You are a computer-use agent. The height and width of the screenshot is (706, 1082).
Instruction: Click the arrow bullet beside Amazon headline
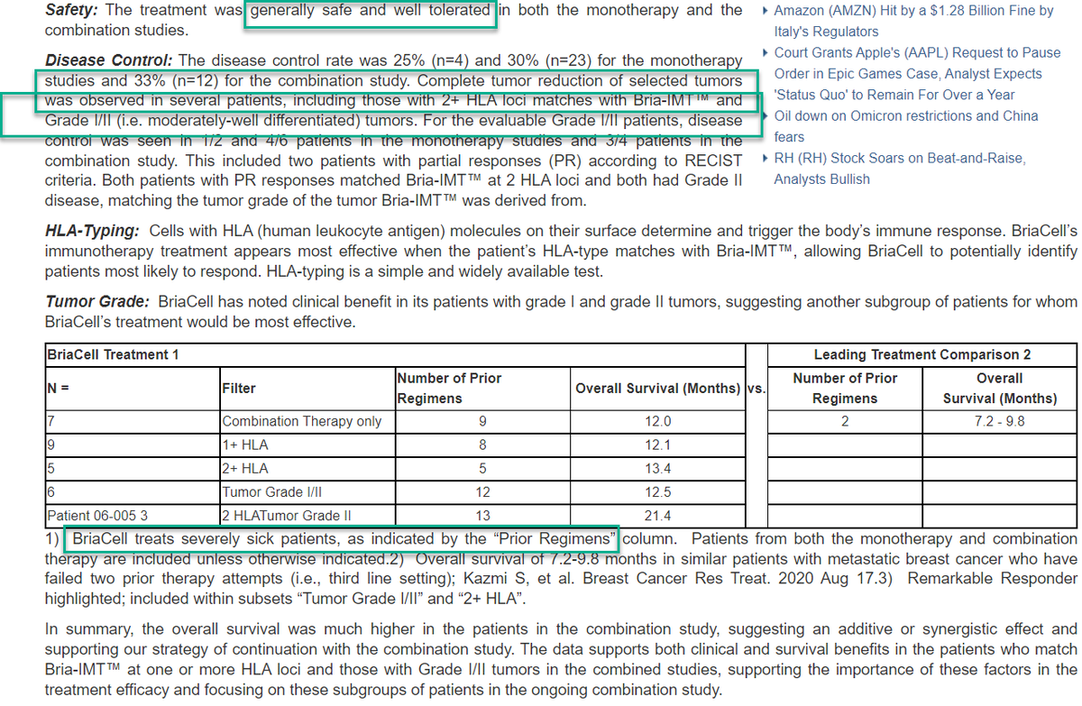click(x=766, y=12)
